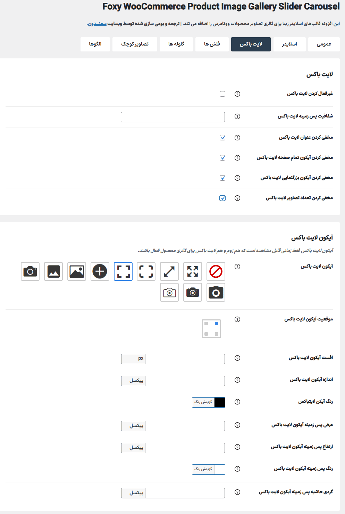Open the black رنگ آیکن color picker
This screenshot has height=514, width=345.
click(x=209, y=402)
